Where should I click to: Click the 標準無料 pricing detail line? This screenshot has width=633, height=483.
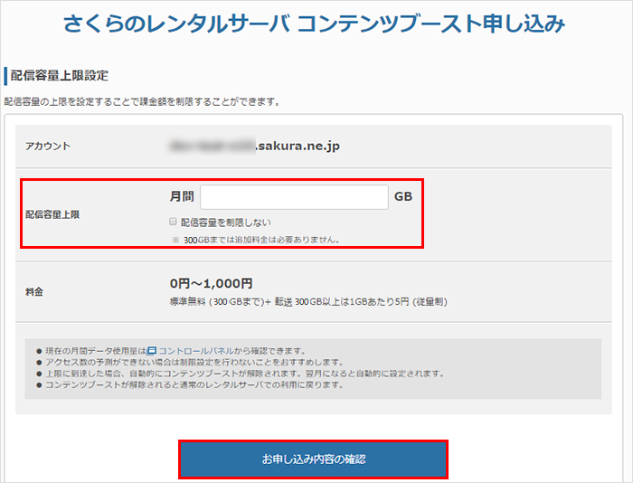point(307,301)
